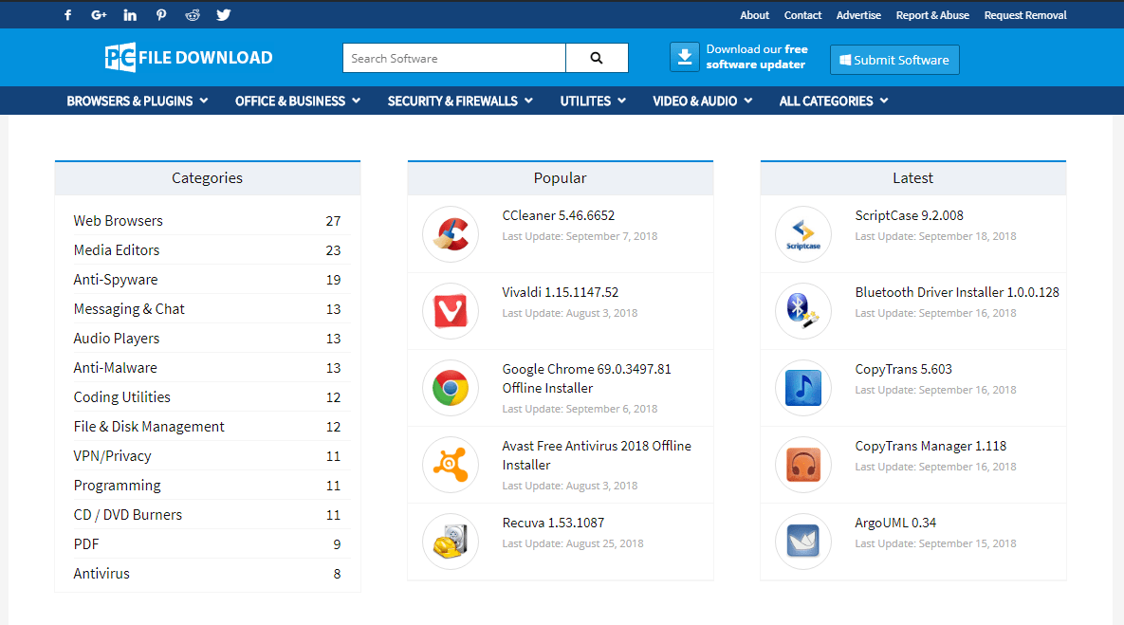Open CopyTrans 5.603 title link

[x=903, y=369]
